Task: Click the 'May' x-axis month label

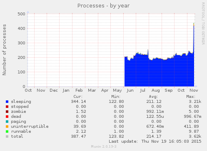Action: 117,90
